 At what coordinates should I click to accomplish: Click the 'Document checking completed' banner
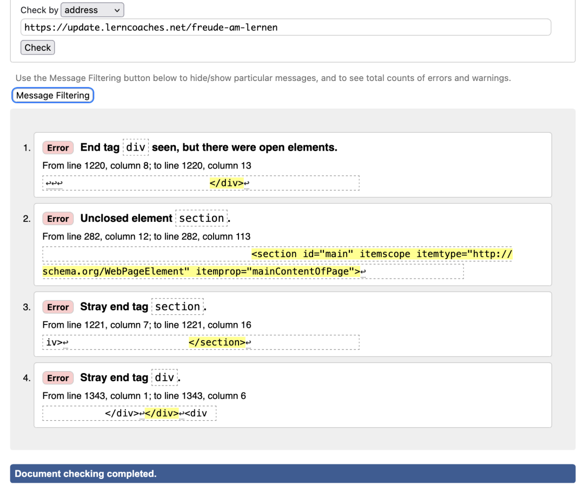[293, 474]
